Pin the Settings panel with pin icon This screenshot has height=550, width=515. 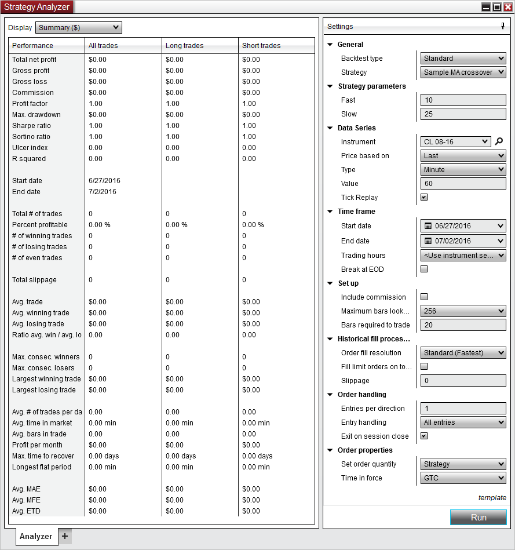click(503, 26)
